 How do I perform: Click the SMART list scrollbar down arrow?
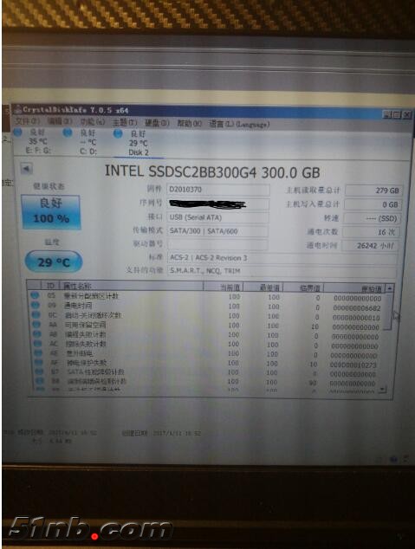[384, 390]
